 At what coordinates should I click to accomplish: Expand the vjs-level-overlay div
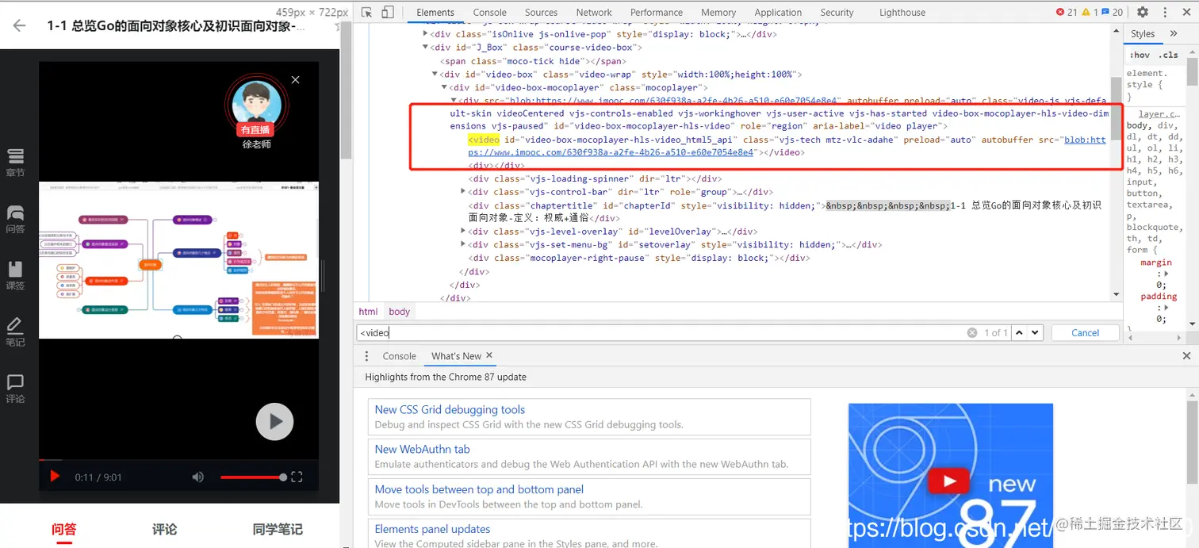point(464,232)
